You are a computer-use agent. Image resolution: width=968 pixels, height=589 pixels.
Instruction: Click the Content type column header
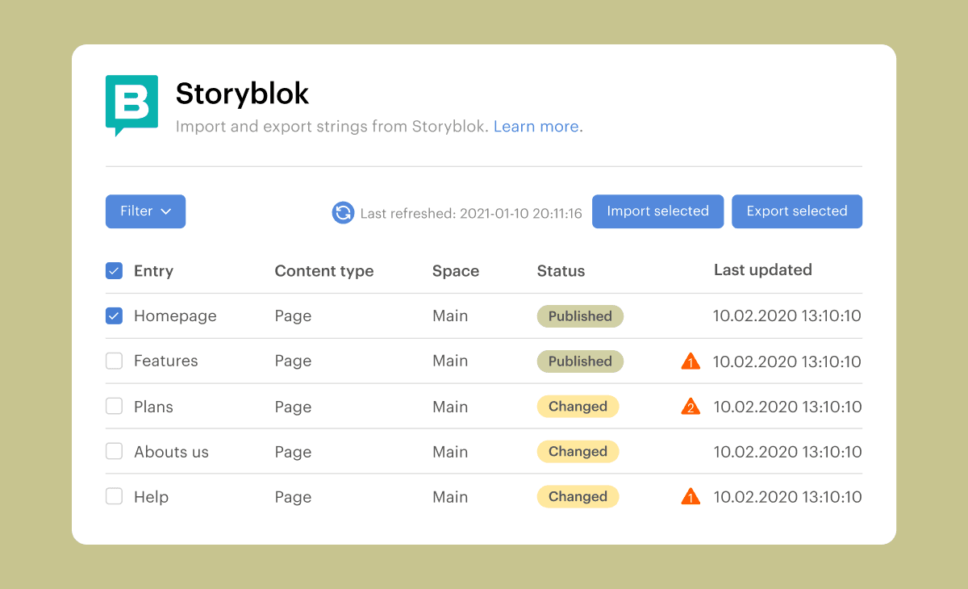tap(323, 271)
